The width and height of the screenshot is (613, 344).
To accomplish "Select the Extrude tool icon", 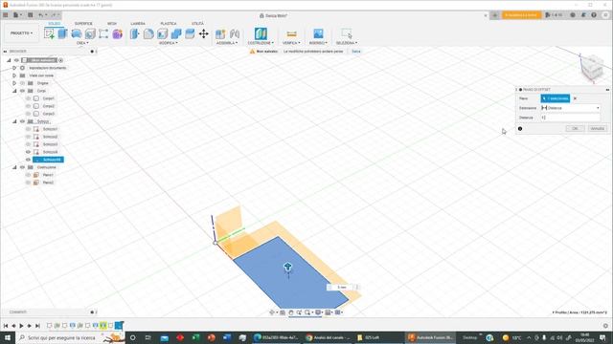I will coord(63,34).
